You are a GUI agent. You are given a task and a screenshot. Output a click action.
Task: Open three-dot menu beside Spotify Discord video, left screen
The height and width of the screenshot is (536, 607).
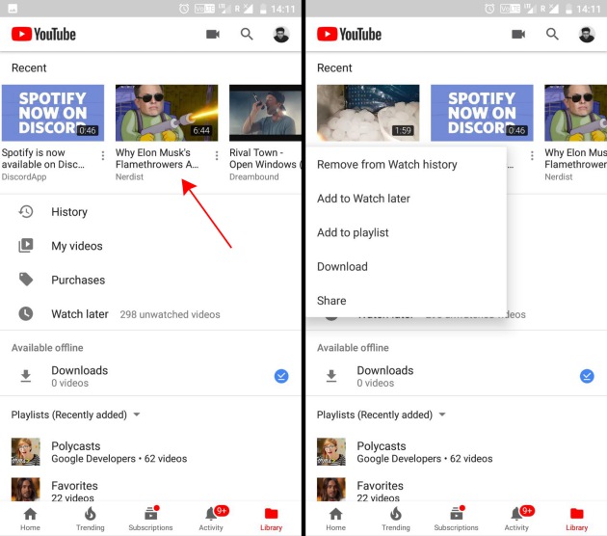[102, 155]
